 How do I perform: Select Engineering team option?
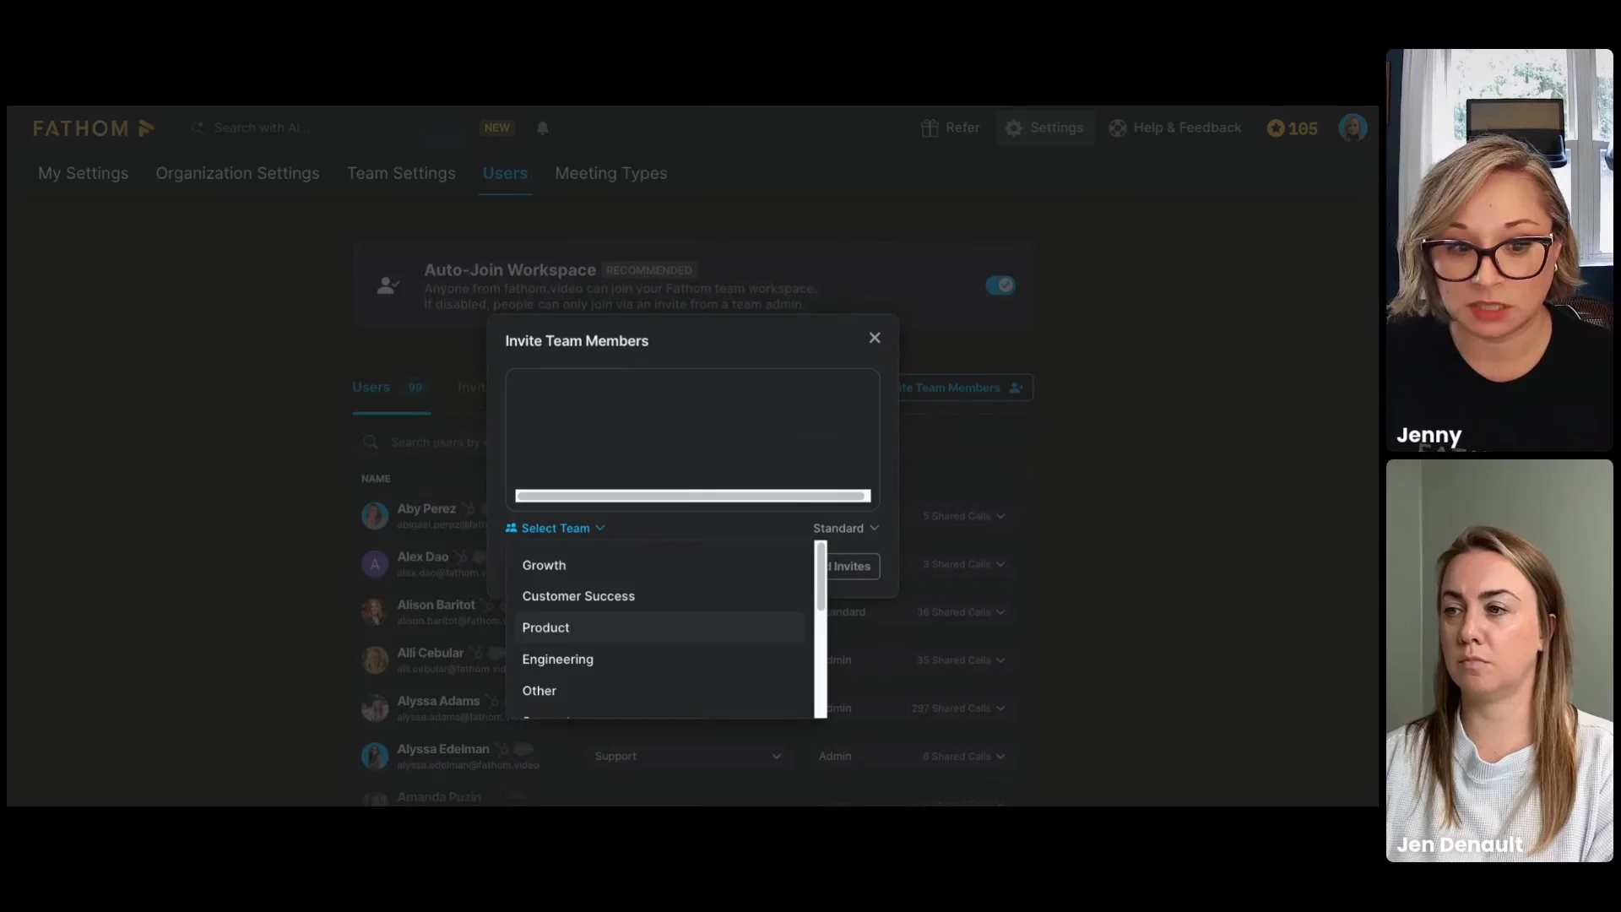pos(557,660)
